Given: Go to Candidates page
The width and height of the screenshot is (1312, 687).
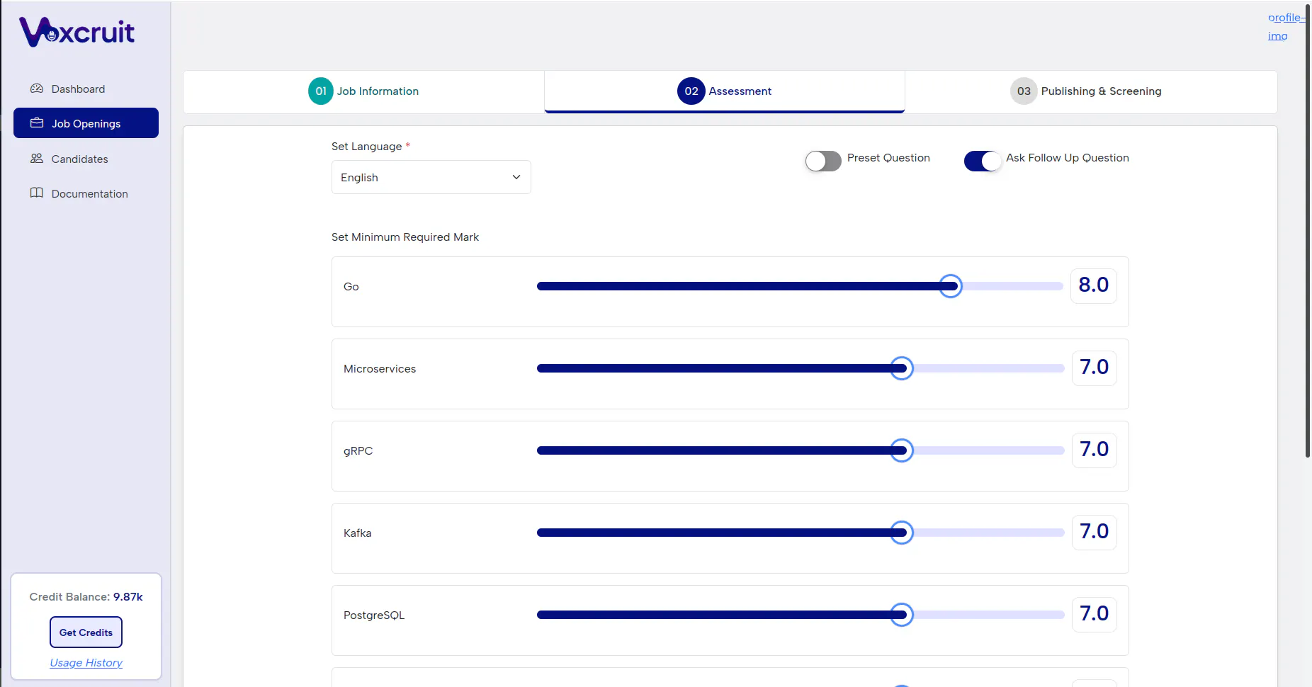Looking at the screenshot, I should click(86, 159).
